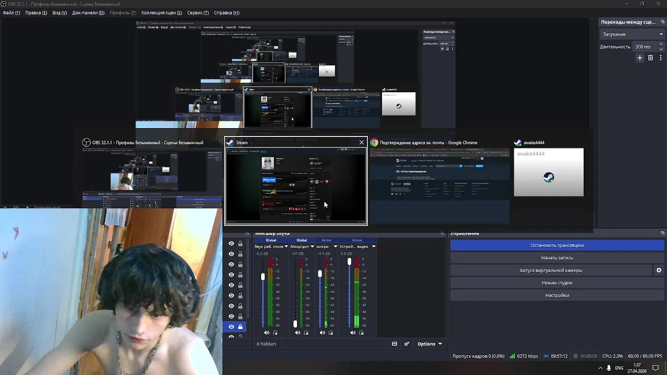Click Запуск виртуальной камеры button
This screenshot has width=667, height=375.
(x=551, y=270)
